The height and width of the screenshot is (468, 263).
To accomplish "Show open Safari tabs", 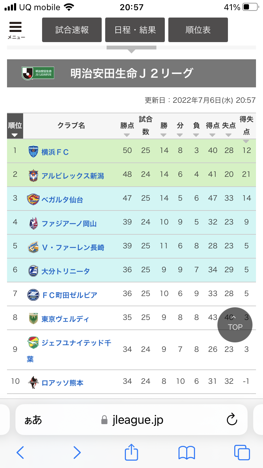I will point(242,453).
